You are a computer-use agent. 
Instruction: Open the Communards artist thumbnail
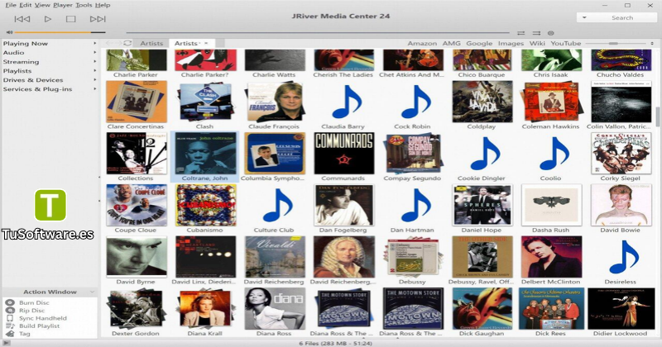tap(343, 154)
